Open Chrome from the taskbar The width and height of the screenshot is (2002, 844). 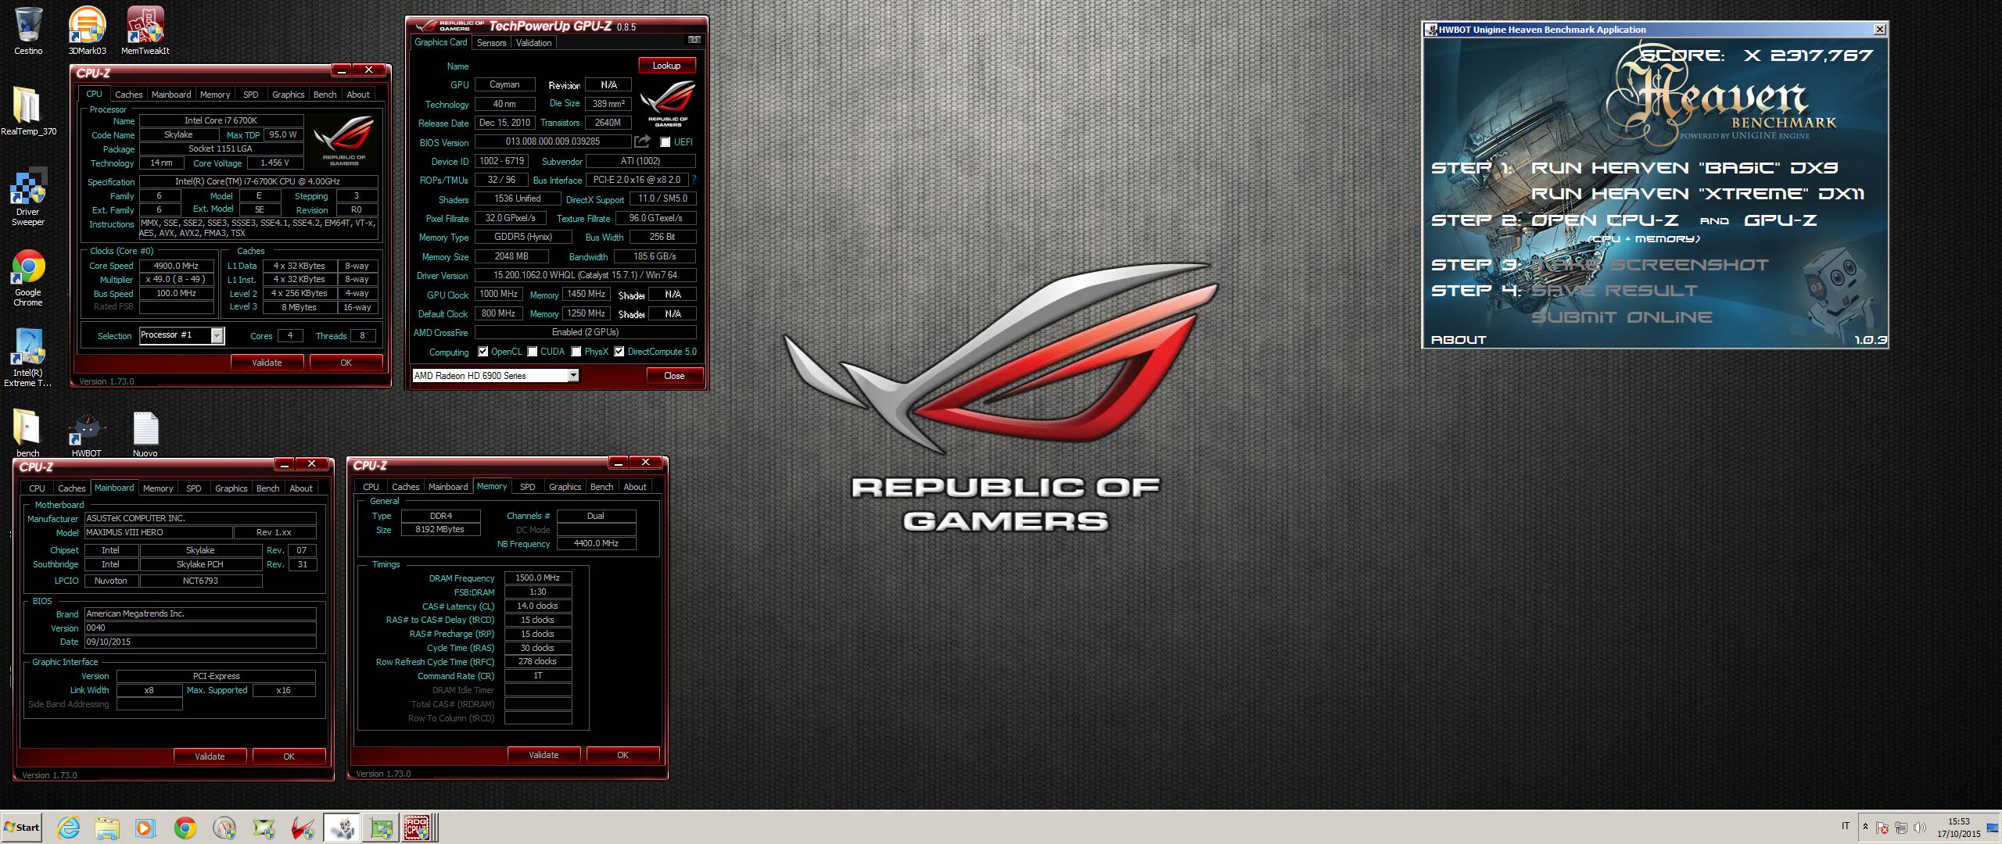(185, 828)
